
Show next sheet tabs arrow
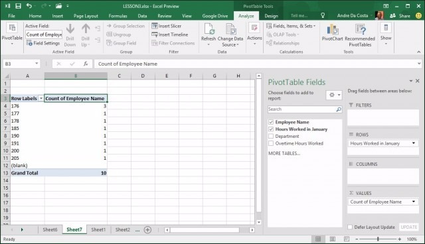coord(22,229)
